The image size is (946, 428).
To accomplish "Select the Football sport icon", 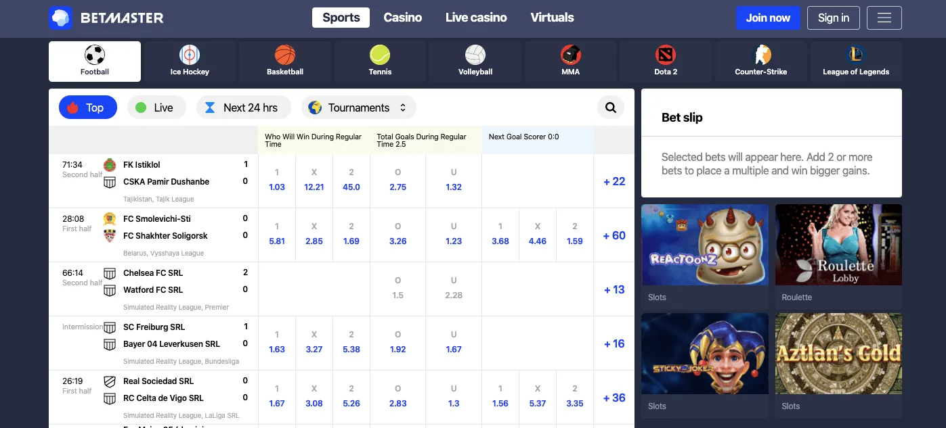I will point(94,61).
